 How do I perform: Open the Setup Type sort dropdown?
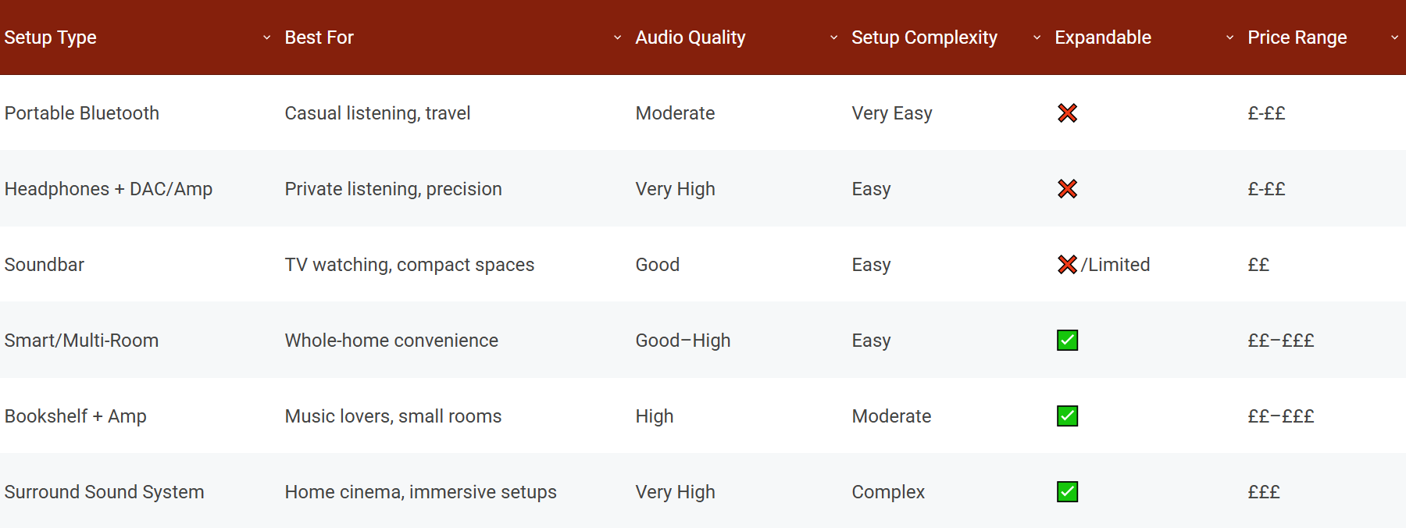click(267, 37)
